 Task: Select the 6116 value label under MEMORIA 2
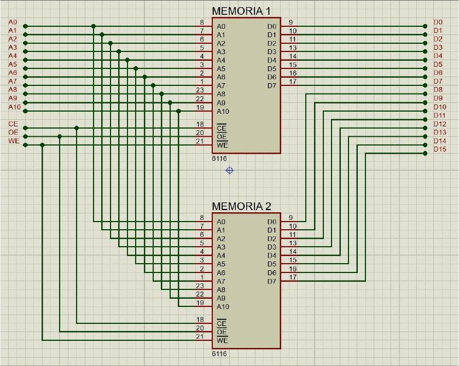coord(219,354)
